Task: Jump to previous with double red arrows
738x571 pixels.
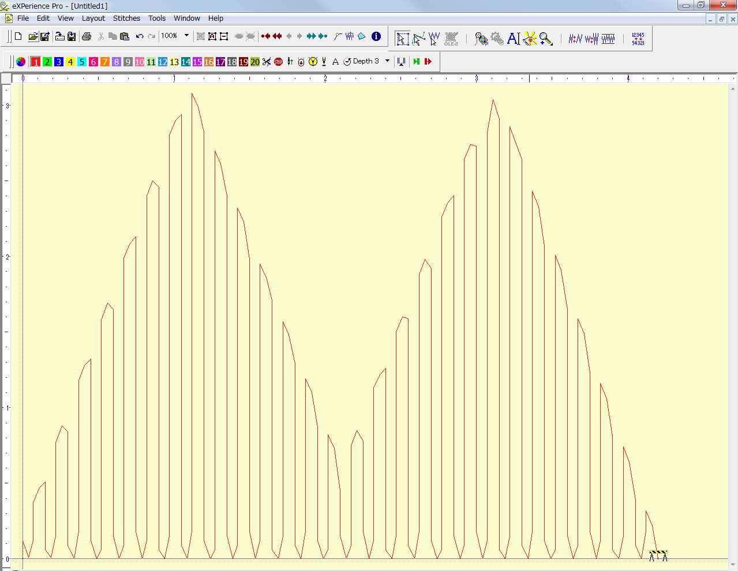Action: [x=278, y=36]
